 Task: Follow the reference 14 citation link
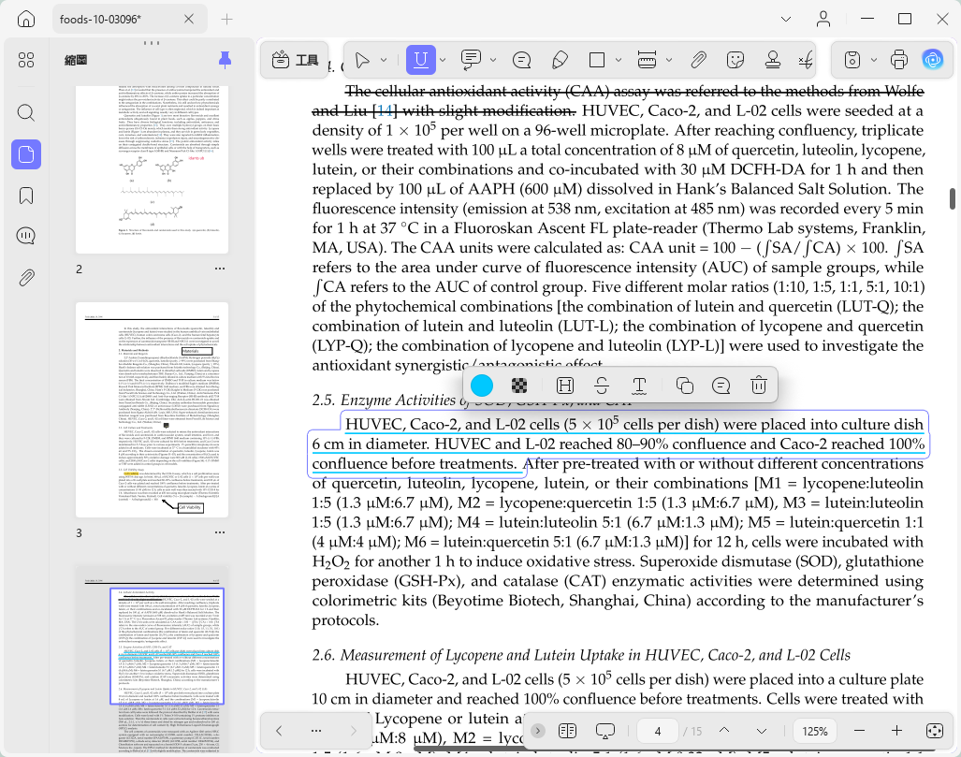[385, 110]
